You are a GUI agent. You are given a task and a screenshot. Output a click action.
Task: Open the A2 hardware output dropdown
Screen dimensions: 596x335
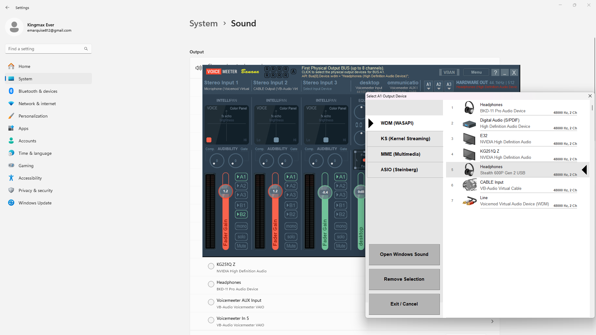[439, 86]
